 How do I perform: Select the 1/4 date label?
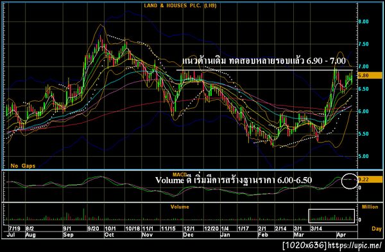tap(225, 229)
